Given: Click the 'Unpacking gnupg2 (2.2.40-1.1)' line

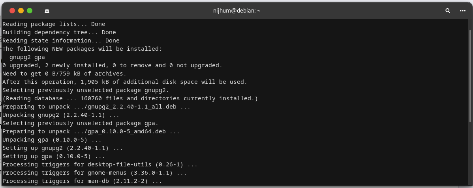Looking at the screenshot, I should click(x=61, y=115).
